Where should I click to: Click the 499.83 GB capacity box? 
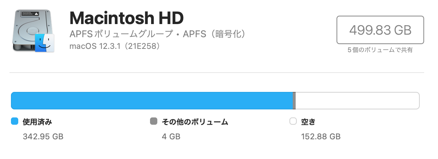(x=380, y=30)
